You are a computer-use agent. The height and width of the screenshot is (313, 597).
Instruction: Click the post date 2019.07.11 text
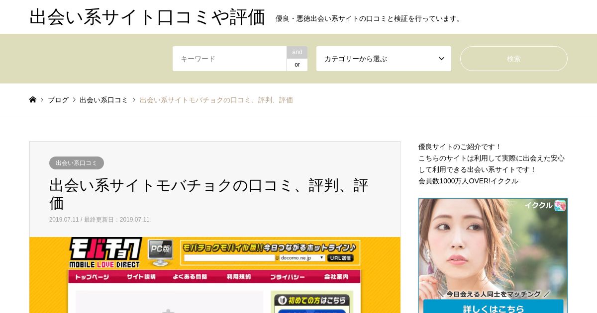tap(64, 220)
